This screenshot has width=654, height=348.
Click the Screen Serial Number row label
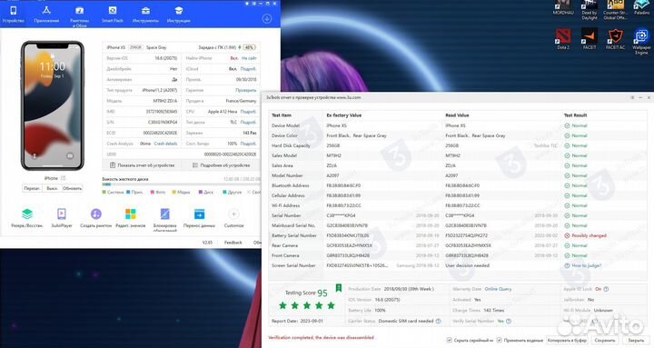point(293,266)
